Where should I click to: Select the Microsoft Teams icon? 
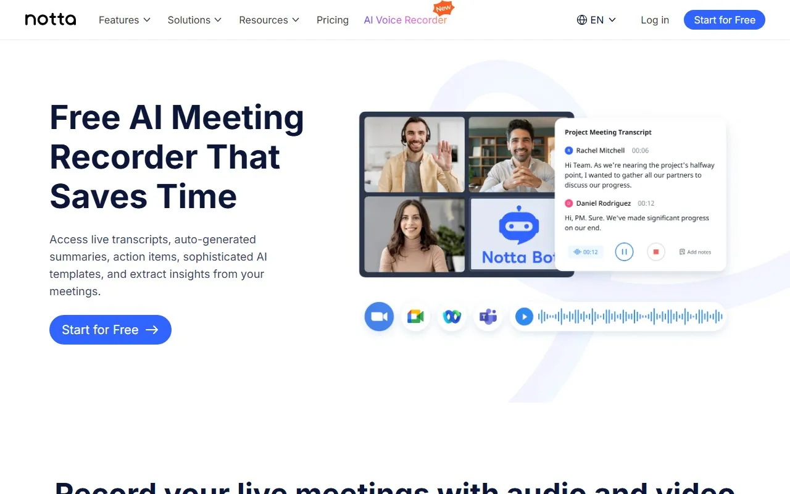coord(488,316)
